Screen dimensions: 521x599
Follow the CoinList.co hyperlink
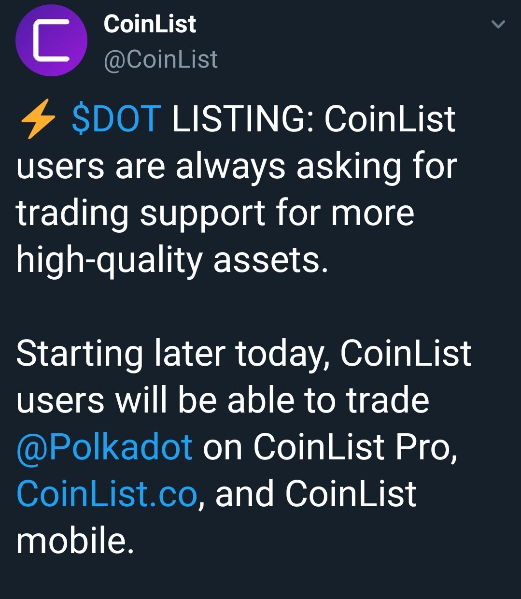[x=107, y=494]
